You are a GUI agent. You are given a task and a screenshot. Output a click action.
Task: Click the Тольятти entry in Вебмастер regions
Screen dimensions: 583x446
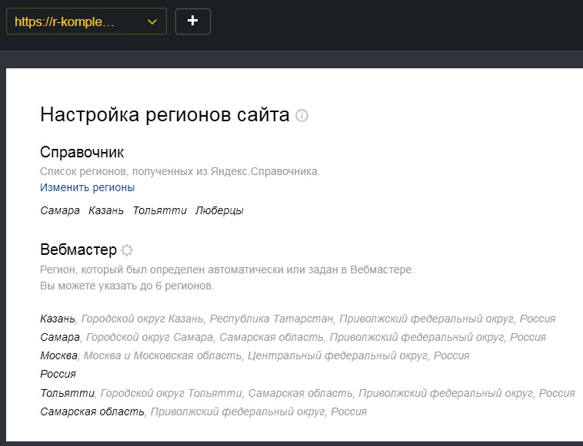click(67, 393)
